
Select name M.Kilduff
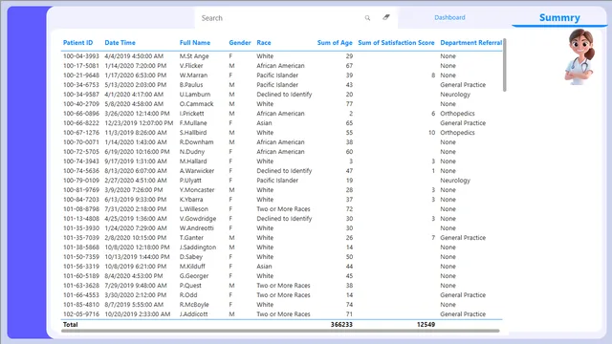point(192,267)
